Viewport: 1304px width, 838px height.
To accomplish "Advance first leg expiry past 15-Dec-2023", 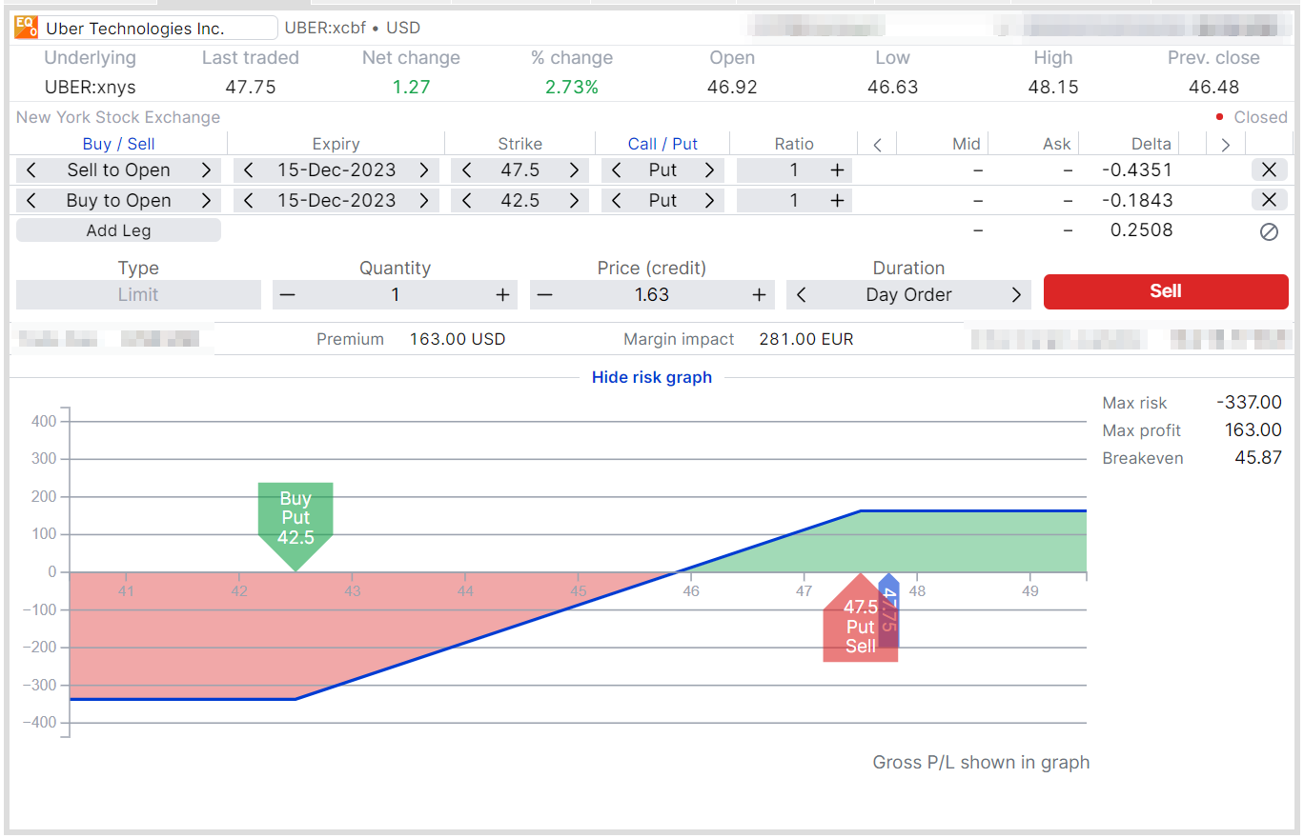I will pyautogui.click(x=423, y=170).
